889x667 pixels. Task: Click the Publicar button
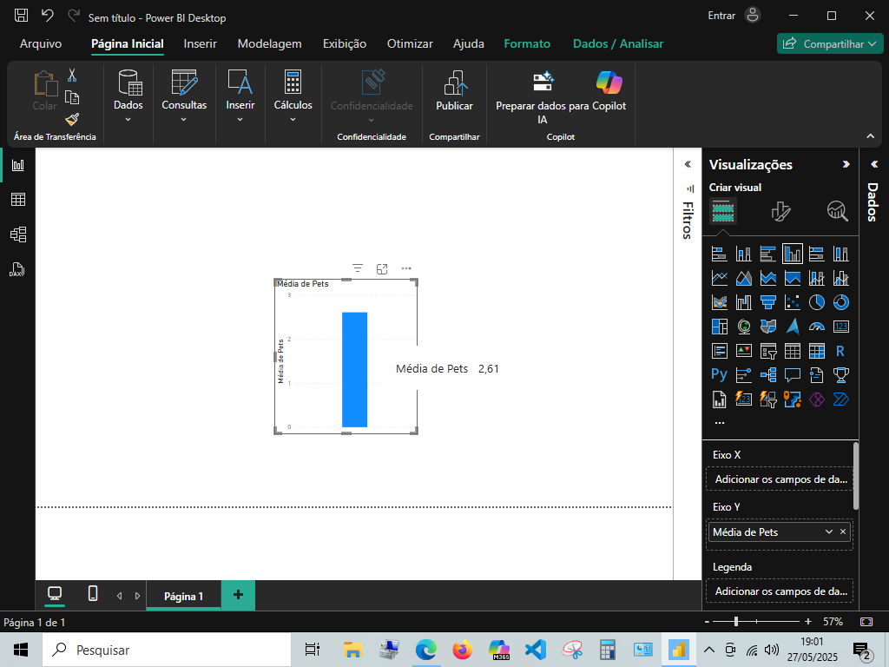point(454,90)
